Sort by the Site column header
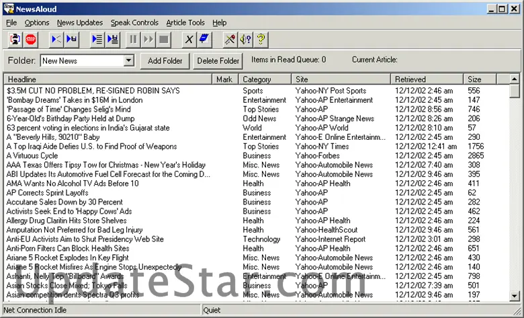The height and width of the screenshot is (318, 524). coord(341,79)
